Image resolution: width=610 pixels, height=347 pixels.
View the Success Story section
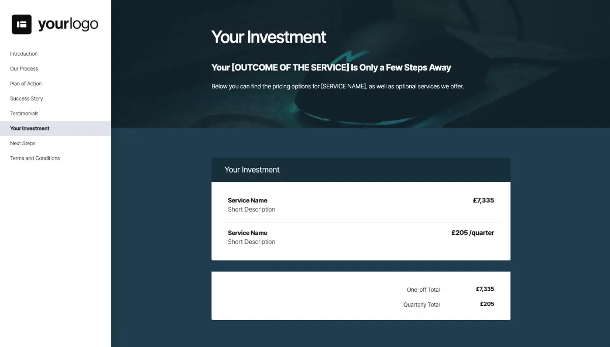coord(26,98)
